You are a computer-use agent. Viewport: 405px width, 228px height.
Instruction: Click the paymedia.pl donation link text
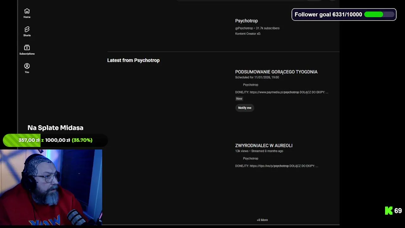click(274, 92)
